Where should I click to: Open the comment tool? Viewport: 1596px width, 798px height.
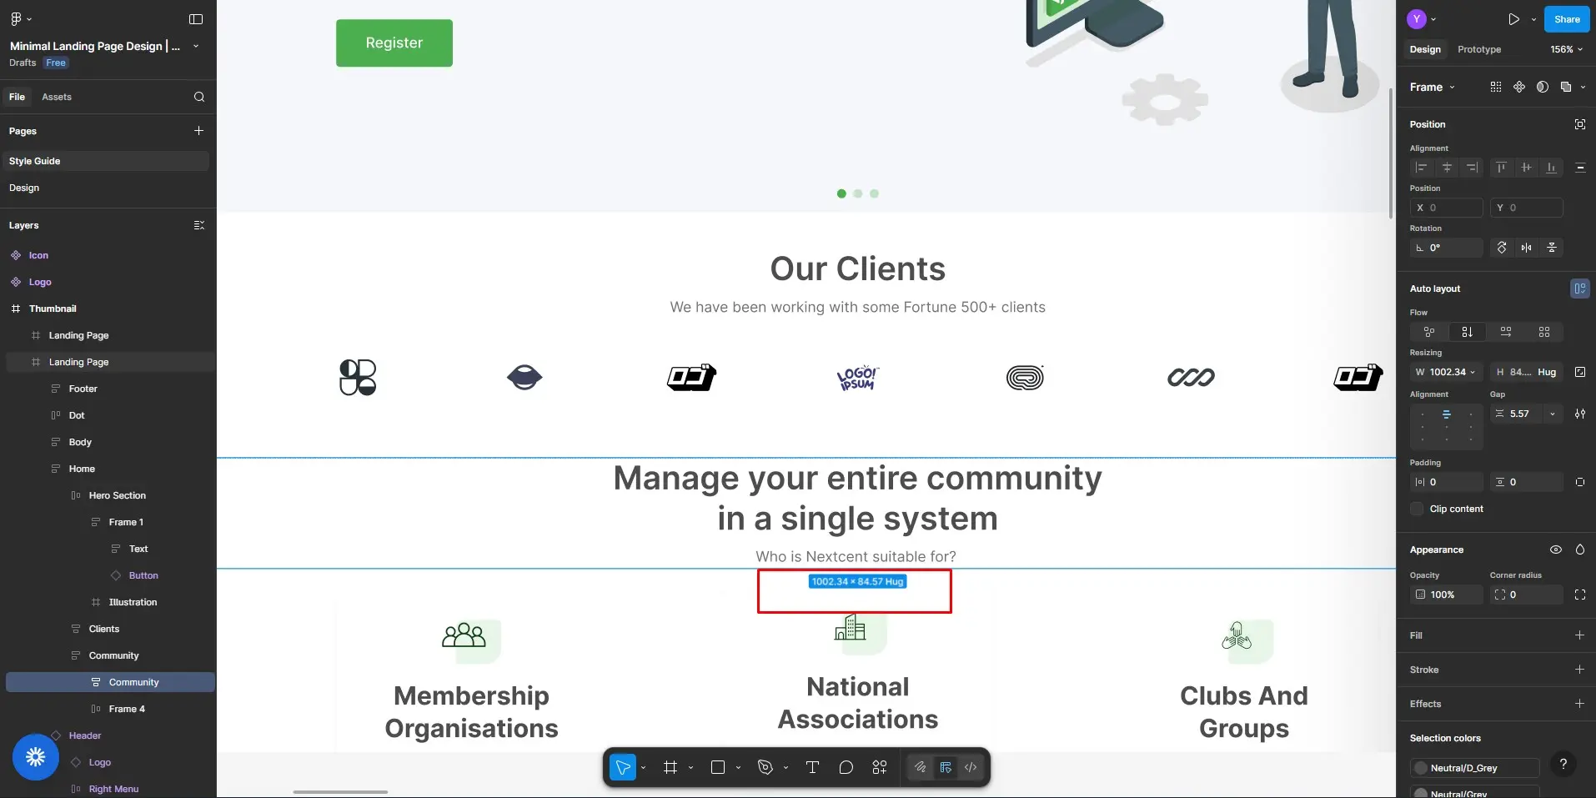(846, 768)
